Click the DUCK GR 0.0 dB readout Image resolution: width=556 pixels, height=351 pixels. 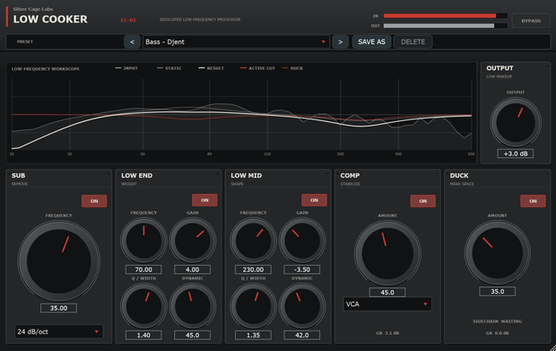497,333
